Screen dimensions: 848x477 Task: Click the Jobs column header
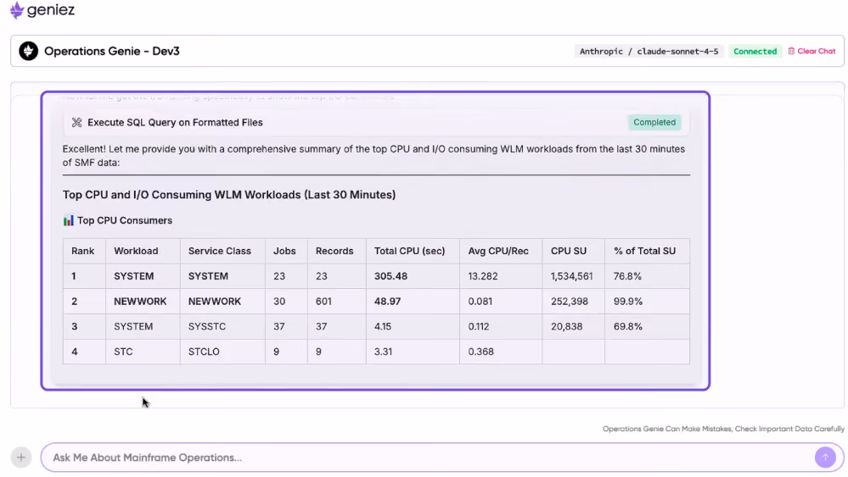click(x=284, y=251)
